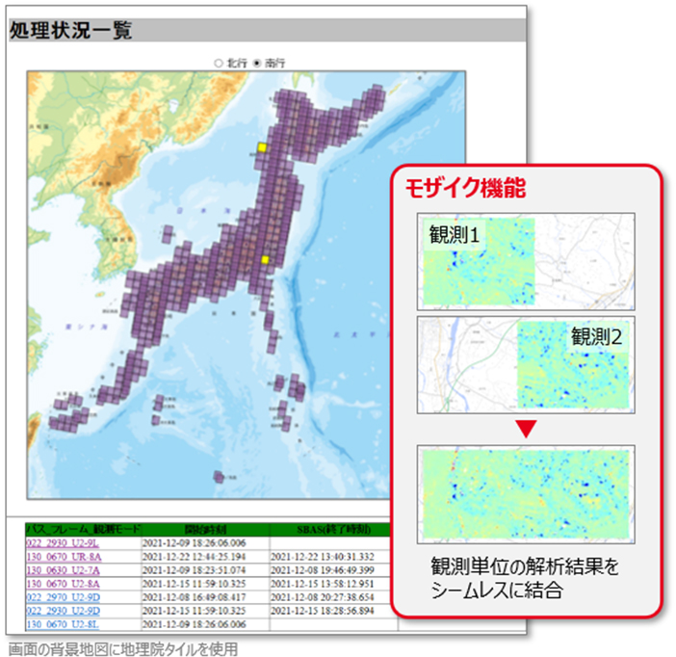Click the isolated purple tile at the map bottom
The image size is (676, 657).
tap(220, 476)
